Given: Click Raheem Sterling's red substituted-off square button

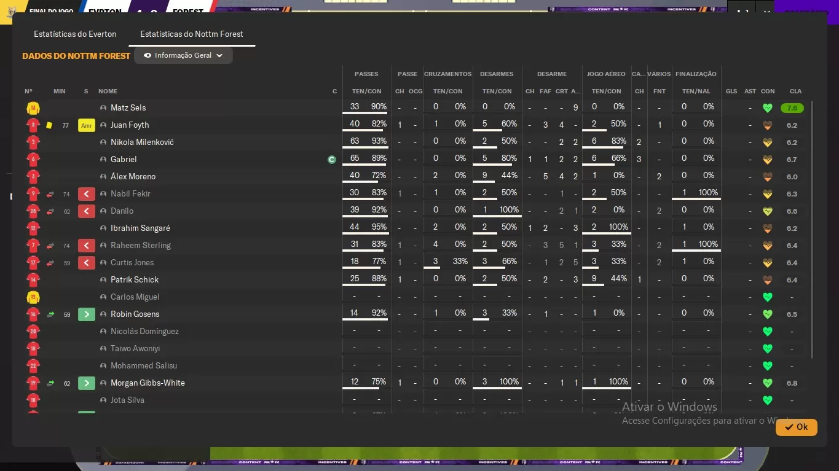Looking at the screenshot, I should 86,246.
